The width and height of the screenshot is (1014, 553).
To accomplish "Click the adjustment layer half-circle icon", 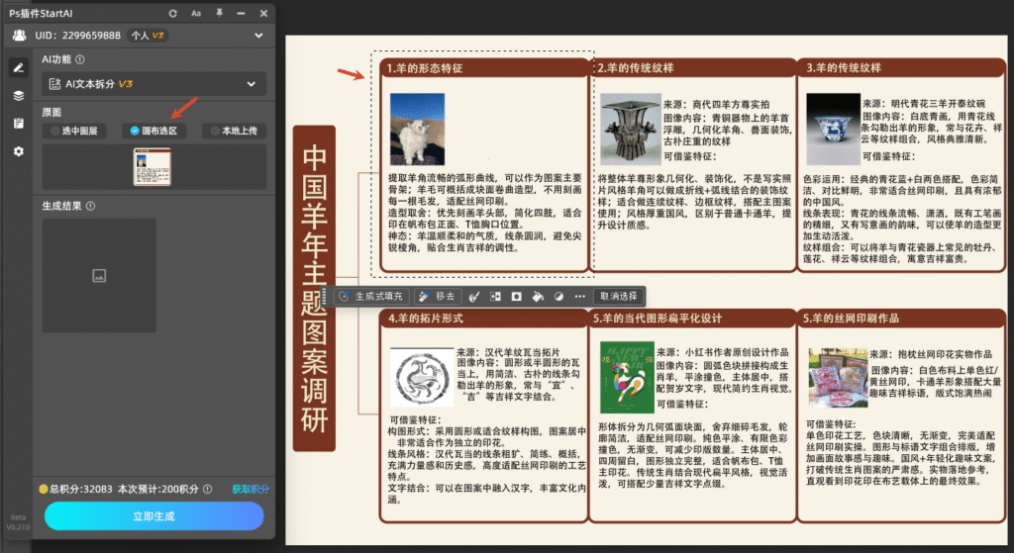I will pyautogui.click(x=558, y=297).
